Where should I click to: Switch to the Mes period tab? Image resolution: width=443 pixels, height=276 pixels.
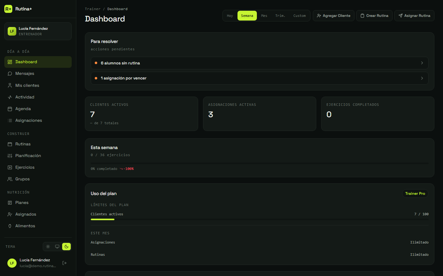(264, 16)
